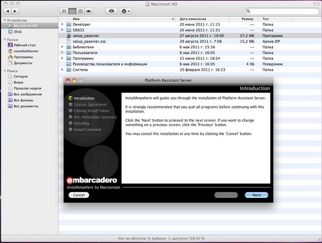
Task: Click Cancel in the installer
Action: point(79,195)
